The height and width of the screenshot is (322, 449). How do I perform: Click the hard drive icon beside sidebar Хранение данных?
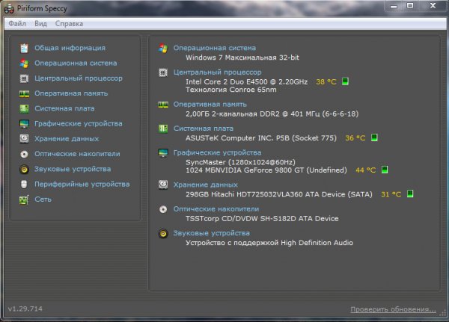click(24, 139)
